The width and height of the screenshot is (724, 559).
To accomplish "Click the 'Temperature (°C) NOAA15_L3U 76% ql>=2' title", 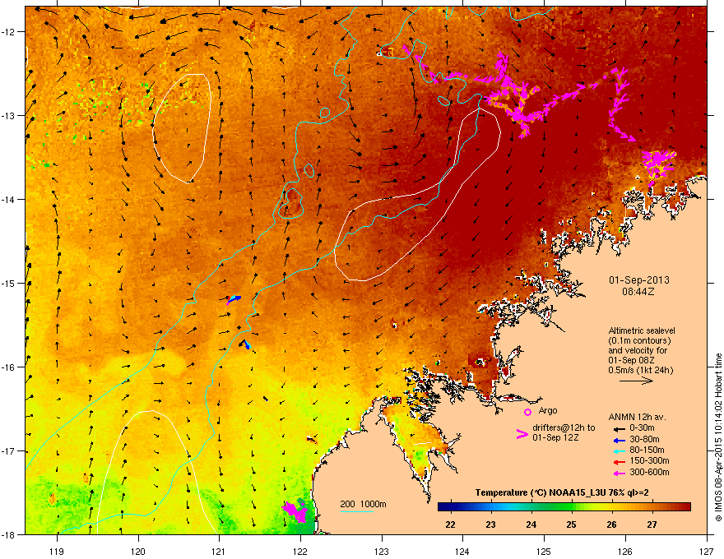I will 562,492.
